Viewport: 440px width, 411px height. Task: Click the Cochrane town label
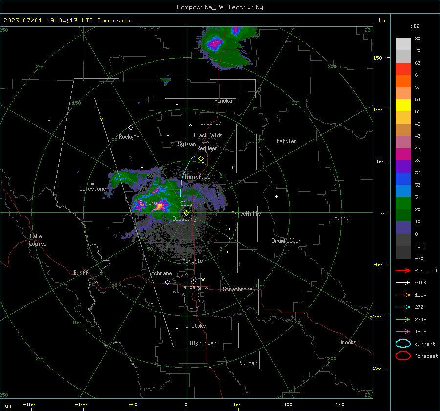tap(160, 273)
